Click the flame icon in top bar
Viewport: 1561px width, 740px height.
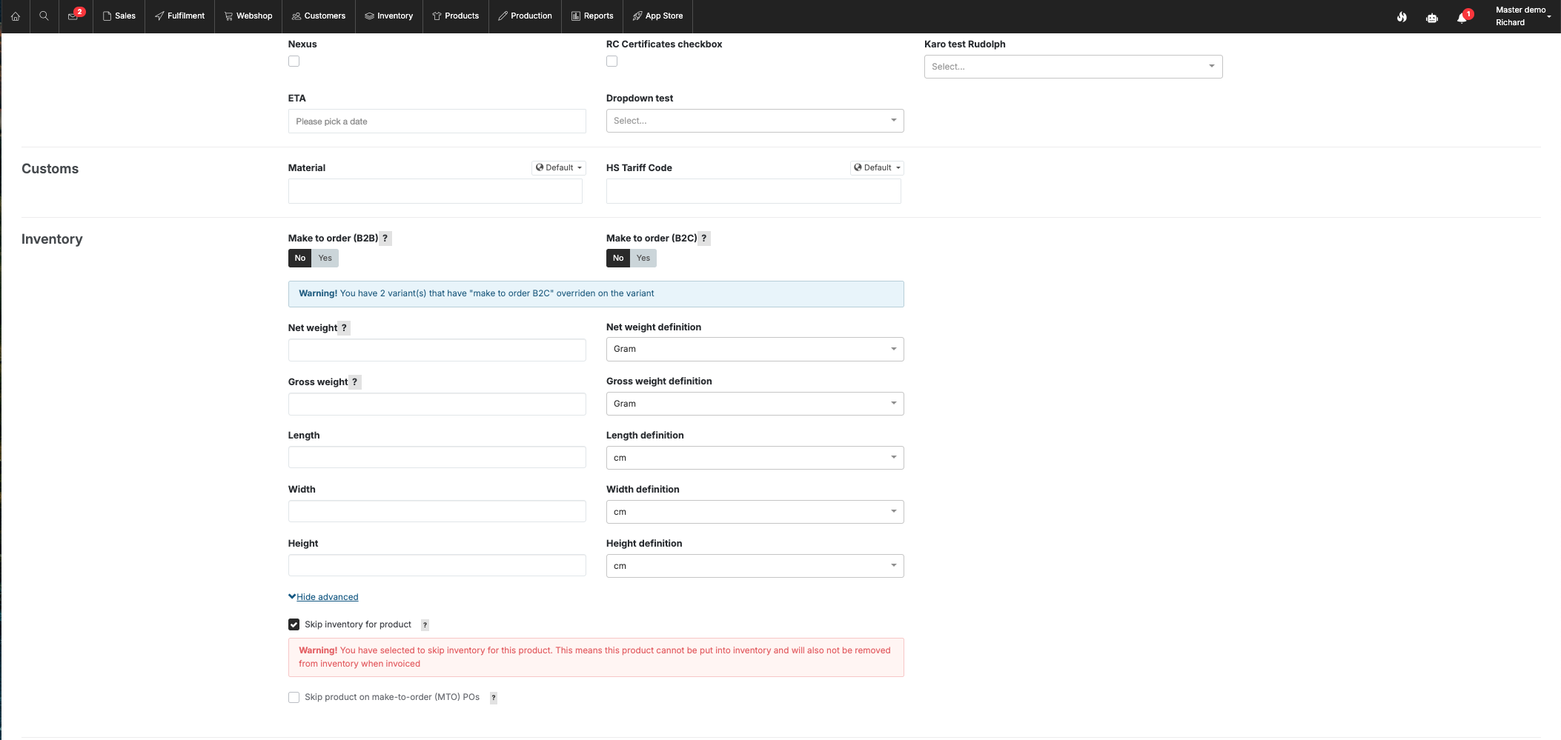[x=1402, y=16]
